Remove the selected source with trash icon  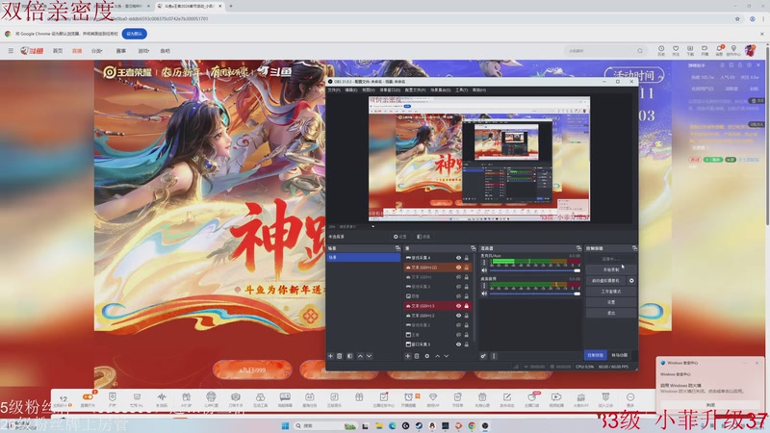tap(417, 356)
